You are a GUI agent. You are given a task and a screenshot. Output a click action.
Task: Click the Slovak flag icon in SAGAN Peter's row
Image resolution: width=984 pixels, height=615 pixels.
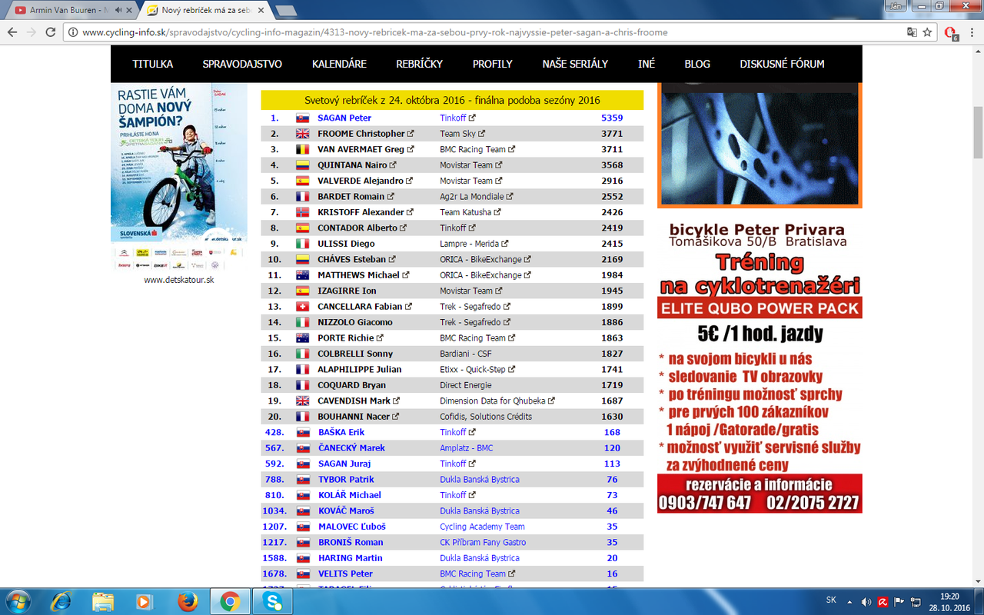click(302, 118)
